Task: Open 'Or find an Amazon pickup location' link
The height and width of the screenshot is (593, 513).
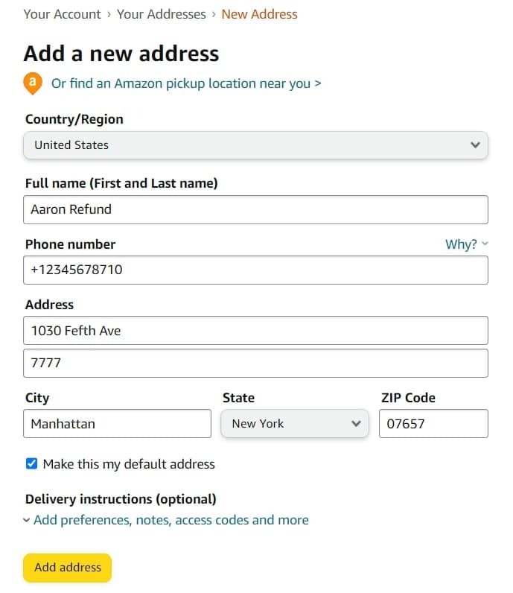Action: [x=186, y=83]
